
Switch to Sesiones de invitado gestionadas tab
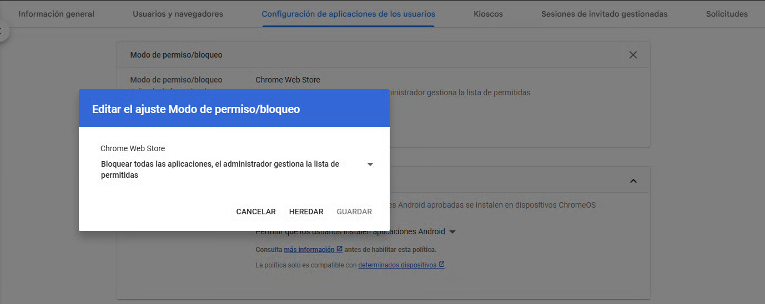[x=604, y=14]
